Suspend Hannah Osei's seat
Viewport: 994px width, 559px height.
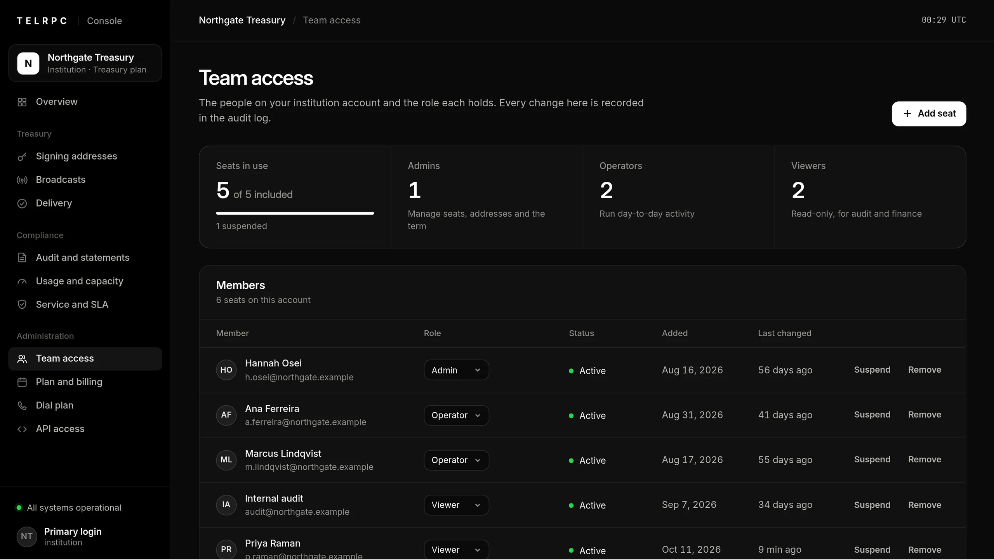(872, 370)
